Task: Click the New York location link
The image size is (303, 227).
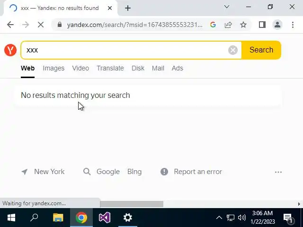Action: [49, 172]
